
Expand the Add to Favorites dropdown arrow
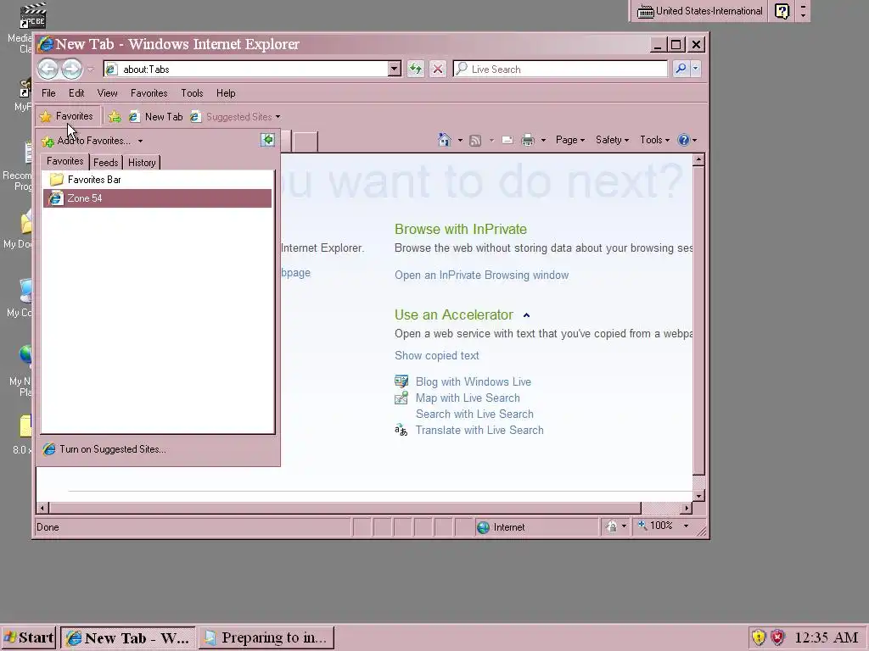140,142
